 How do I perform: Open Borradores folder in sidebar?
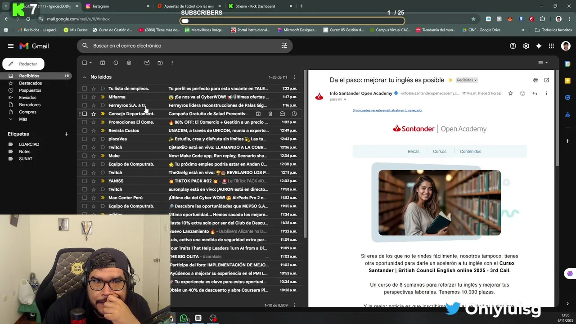(30, 105)
